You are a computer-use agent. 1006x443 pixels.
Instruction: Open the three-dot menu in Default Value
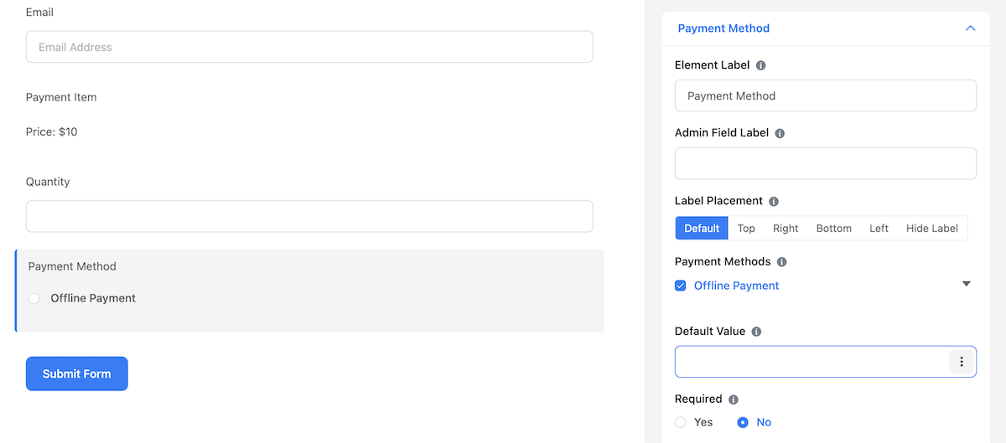pos(961,362)
